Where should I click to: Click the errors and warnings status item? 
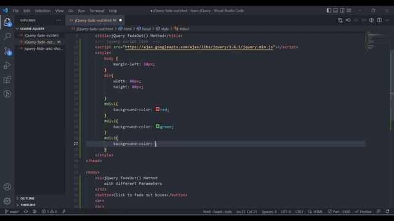49,212
